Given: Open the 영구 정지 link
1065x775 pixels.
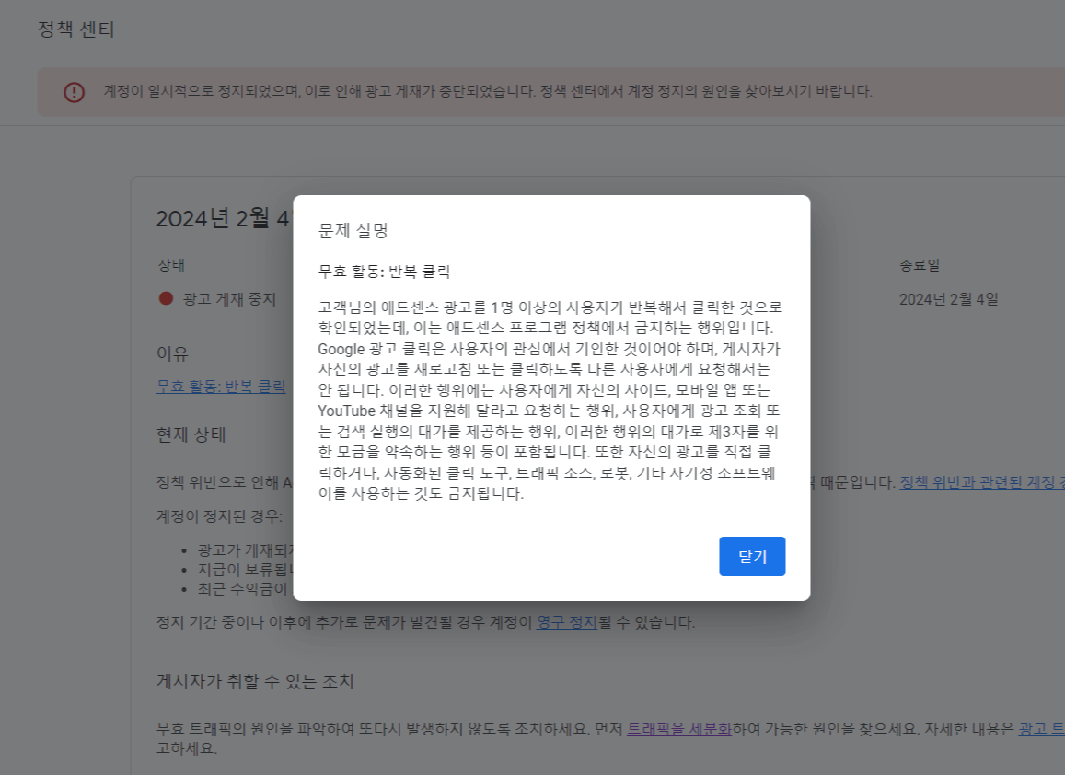Looking at the screenshot, I should click(x=566, y=621).
